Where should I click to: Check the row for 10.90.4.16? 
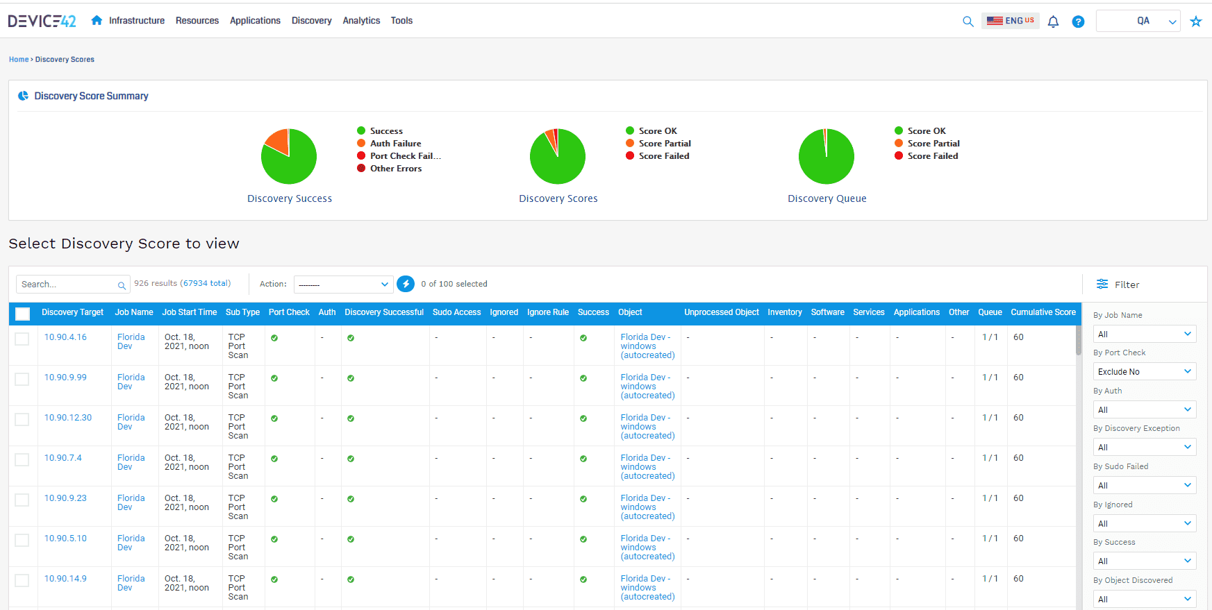[22, 339]
